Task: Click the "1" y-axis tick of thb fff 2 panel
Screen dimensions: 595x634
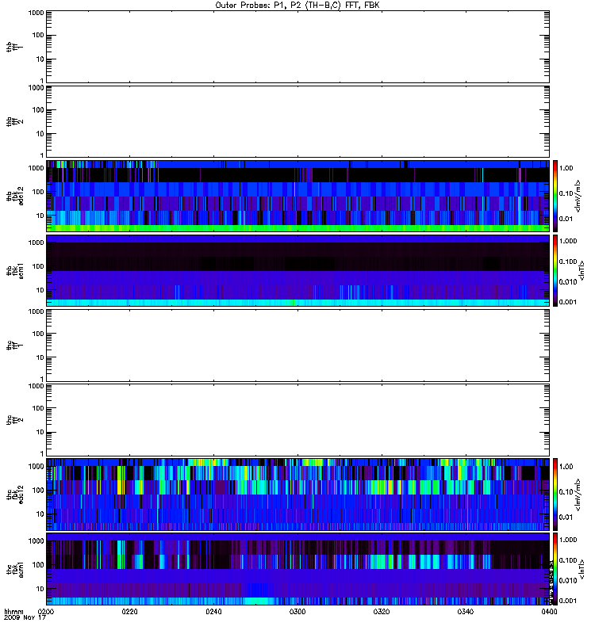Action: (x=42, y=155)
